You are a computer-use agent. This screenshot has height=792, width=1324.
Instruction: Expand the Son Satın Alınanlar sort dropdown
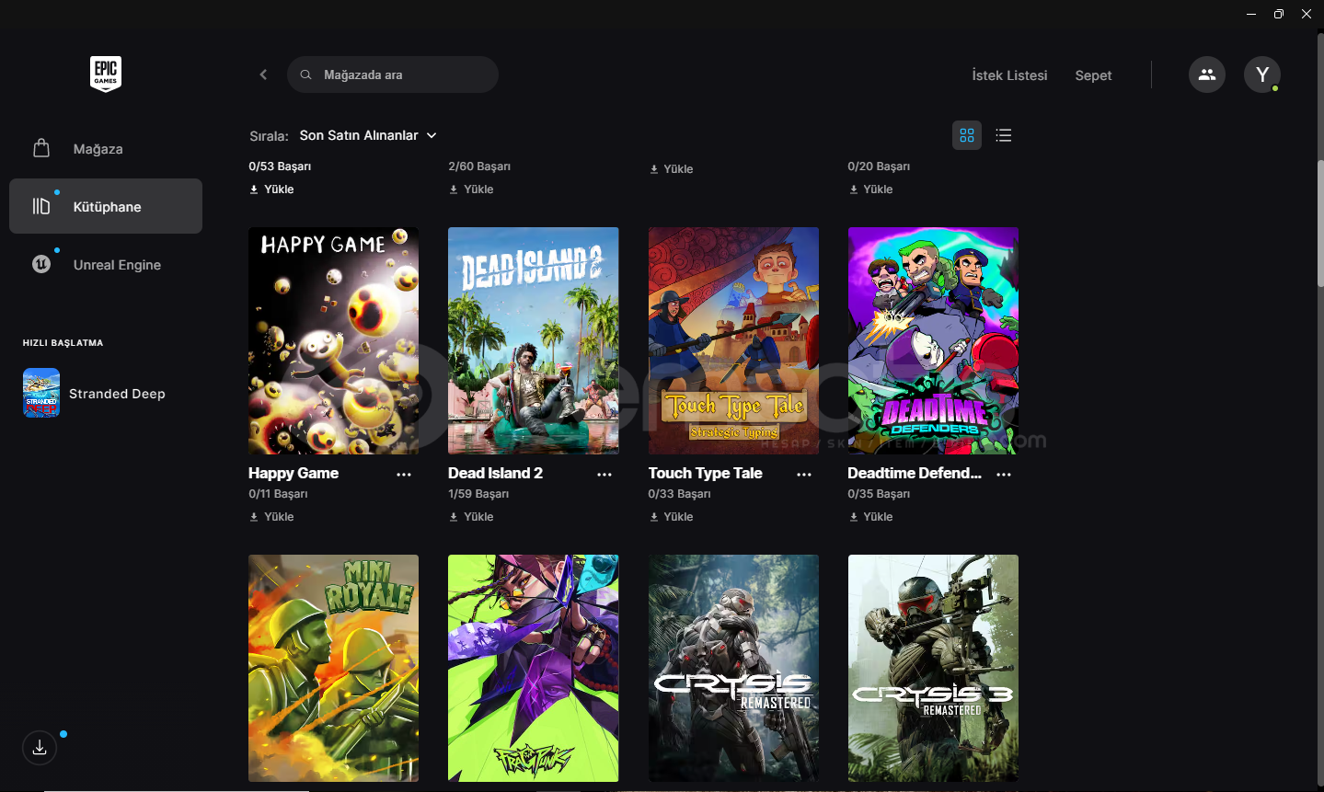(367, 135)
